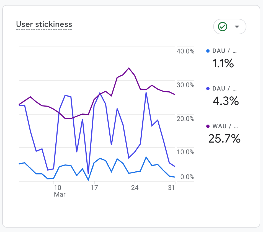
Task: Click the purple WAU legend dot
Action: pyautogui.click(x=208, y=126)
